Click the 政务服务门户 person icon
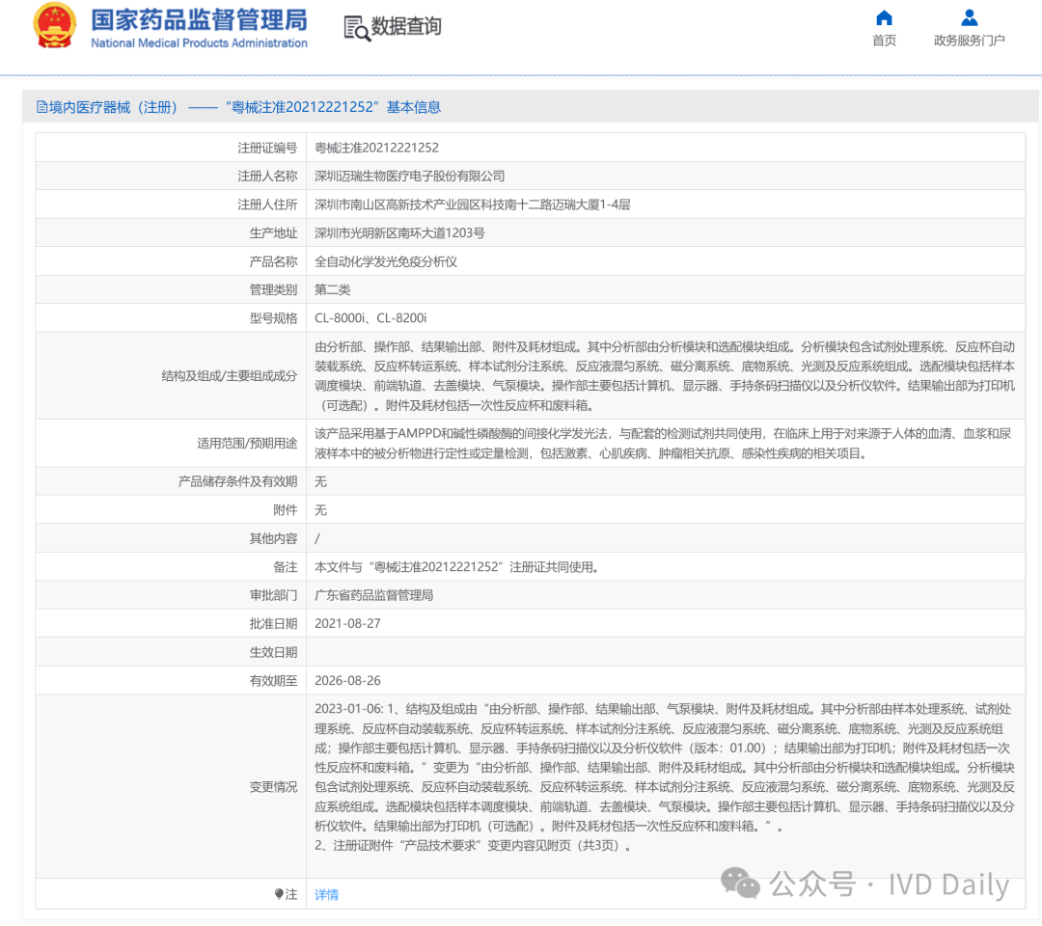Viewport: 1042px width, 926px height. (969, 18)
